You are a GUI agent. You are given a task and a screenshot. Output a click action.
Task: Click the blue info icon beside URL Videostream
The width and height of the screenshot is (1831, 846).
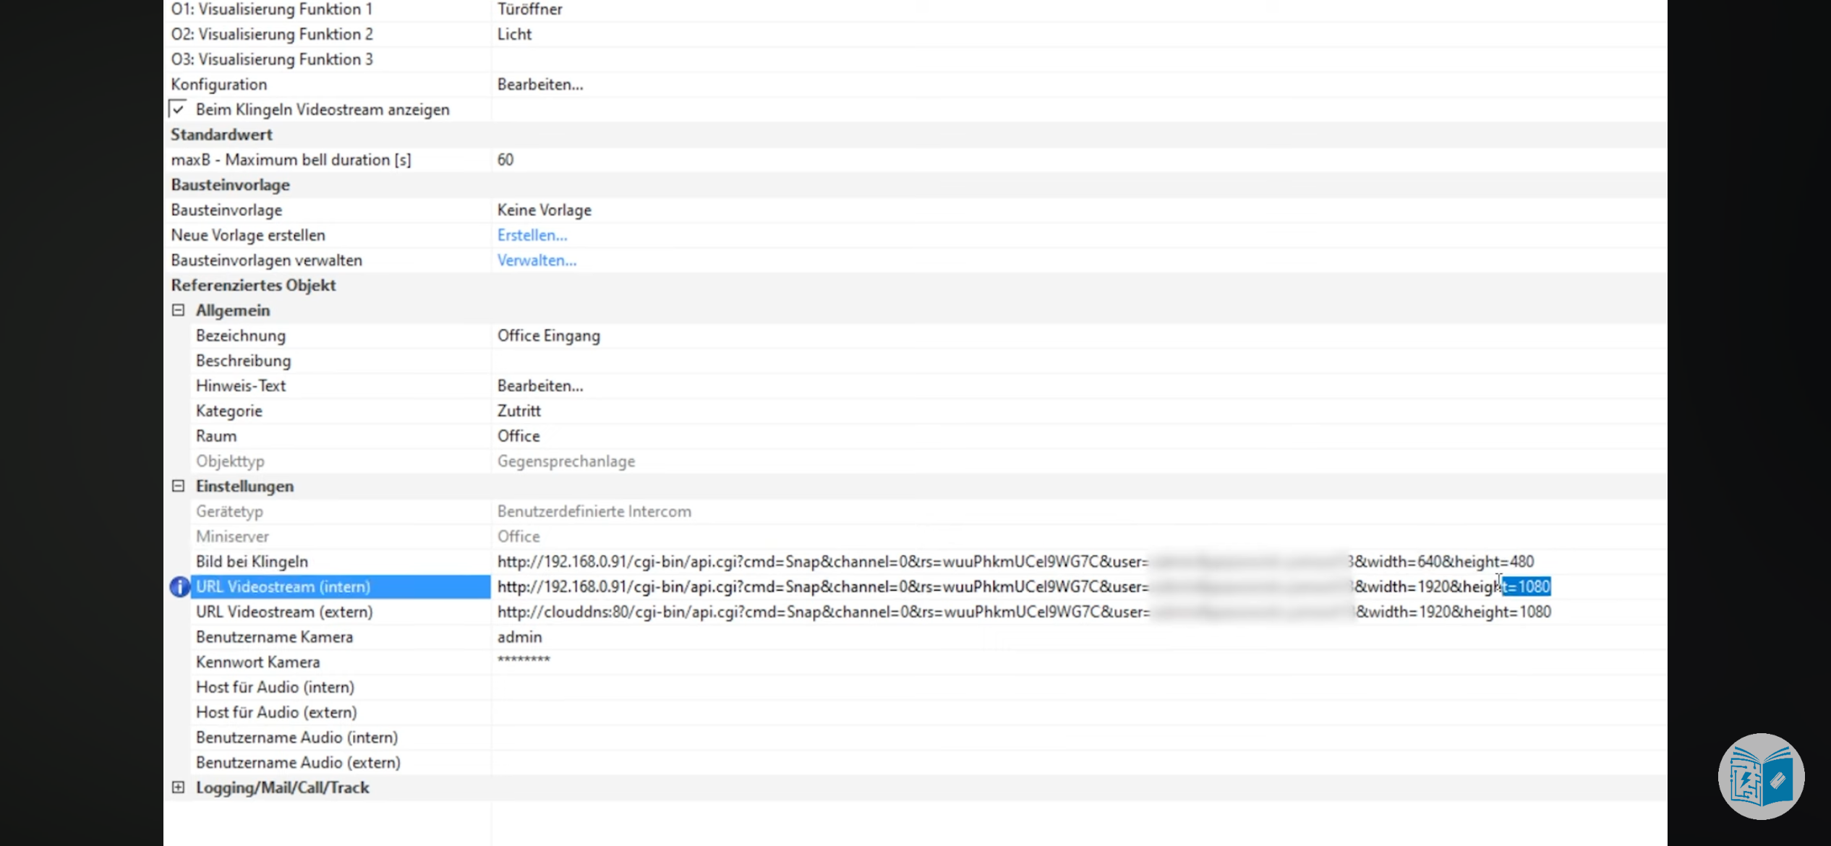[x=179, y=586]
